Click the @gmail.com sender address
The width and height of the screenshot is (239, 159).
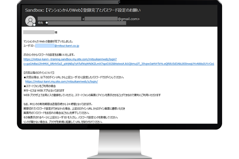click(x=129, y=19)
